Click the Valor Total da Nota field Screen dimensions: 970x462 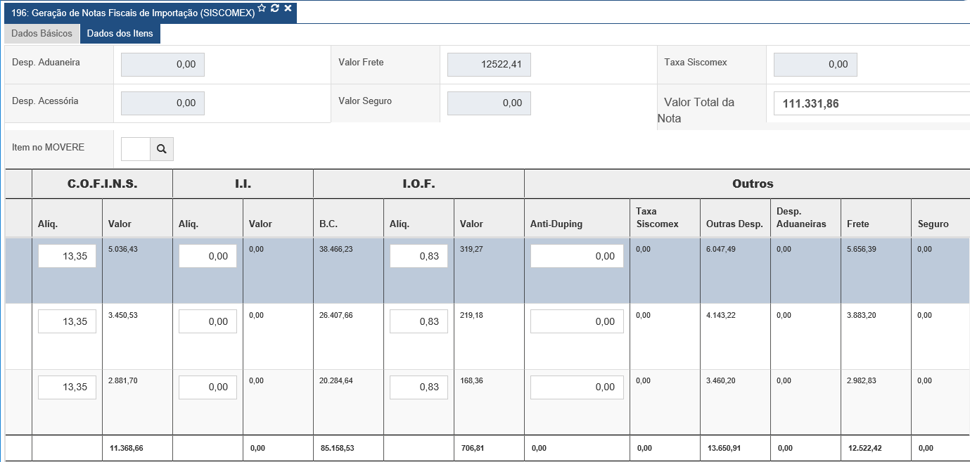click(x=872, y=103)
